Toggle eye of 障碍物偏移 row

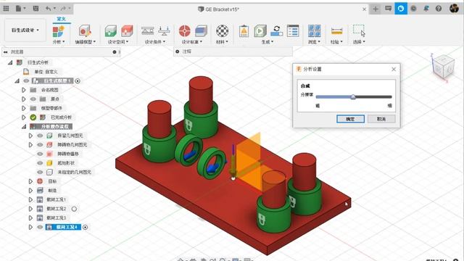(40, 154)
